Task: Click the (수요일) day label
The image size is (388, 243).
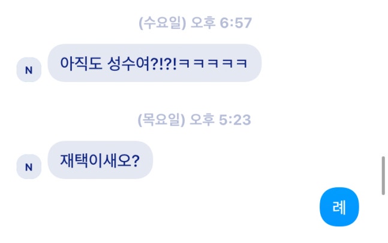Action: tap(162, 23)
